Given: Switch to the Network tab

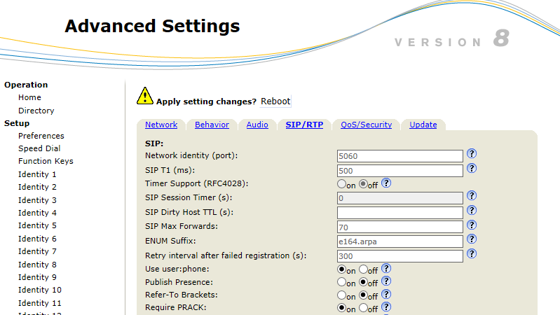Looking at the screenshot, I should (161, 125).
